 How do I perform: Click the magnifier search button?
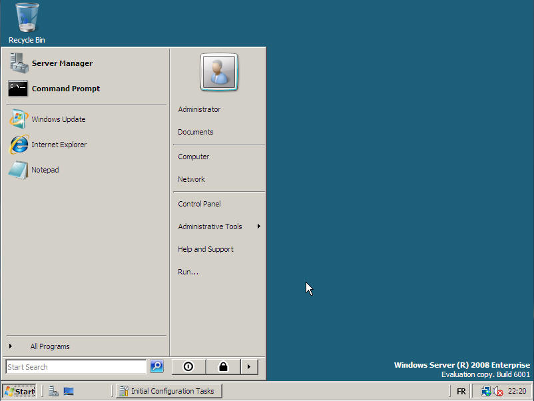click(156, 366)
